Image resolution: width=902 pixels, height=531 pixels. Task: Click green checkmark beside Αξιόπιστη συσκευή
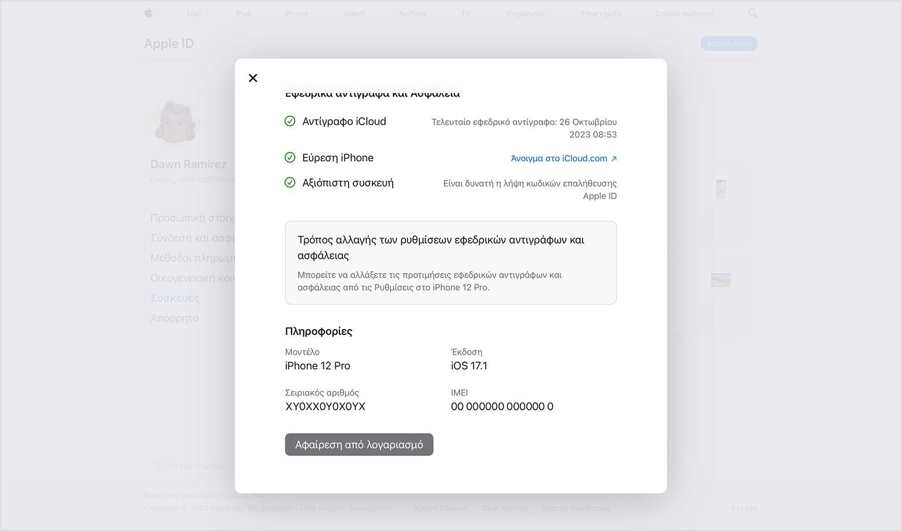click(290, 183)
